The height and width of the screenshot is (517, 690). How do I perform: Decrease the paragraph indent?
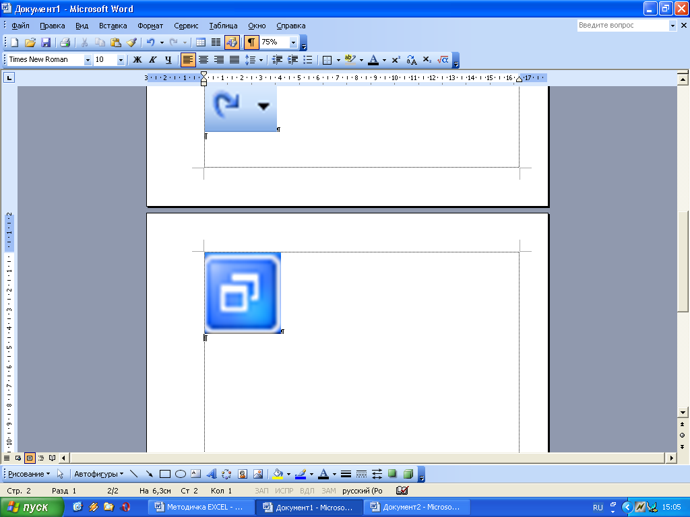tap(277, 60)
